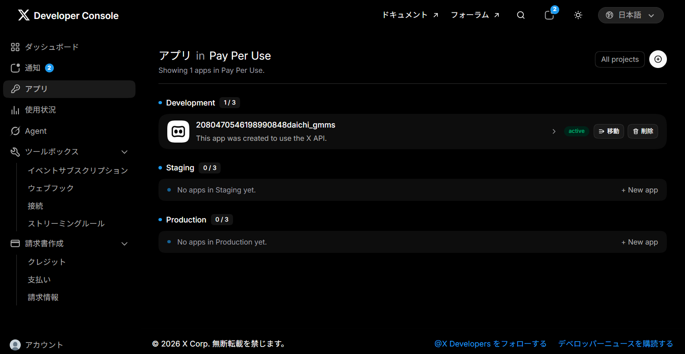The image size is (685, 354).
Task: Open ウェブフック
Action: click(x=51, y=188)
